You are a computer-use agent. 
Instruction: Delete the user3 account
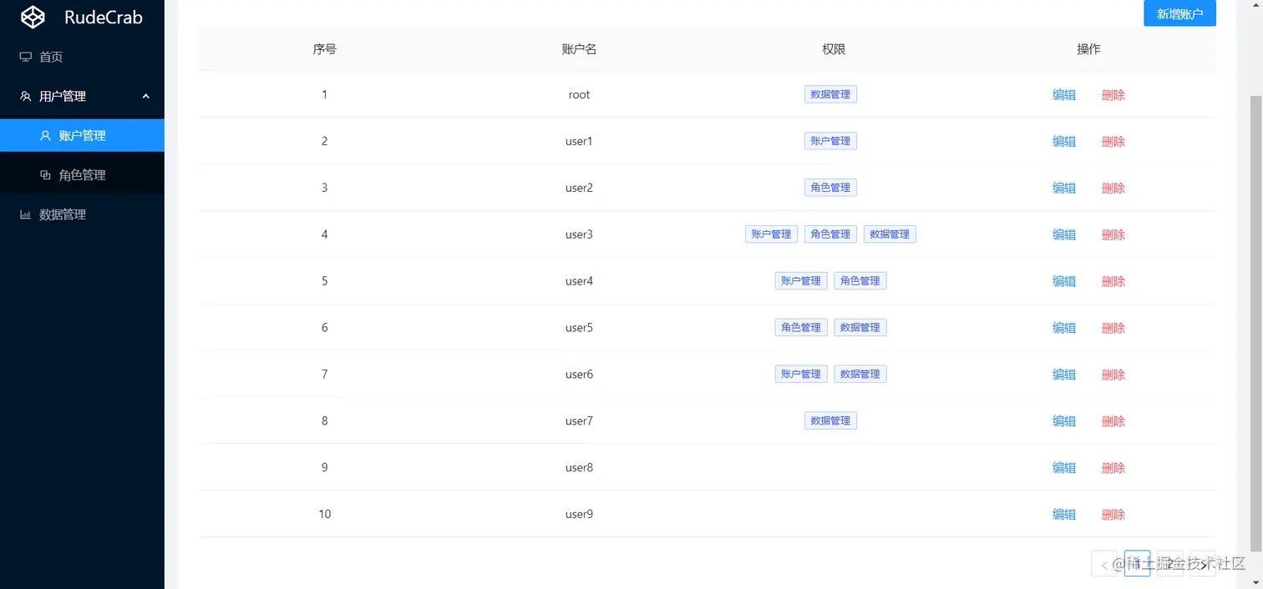(1113, 234)
